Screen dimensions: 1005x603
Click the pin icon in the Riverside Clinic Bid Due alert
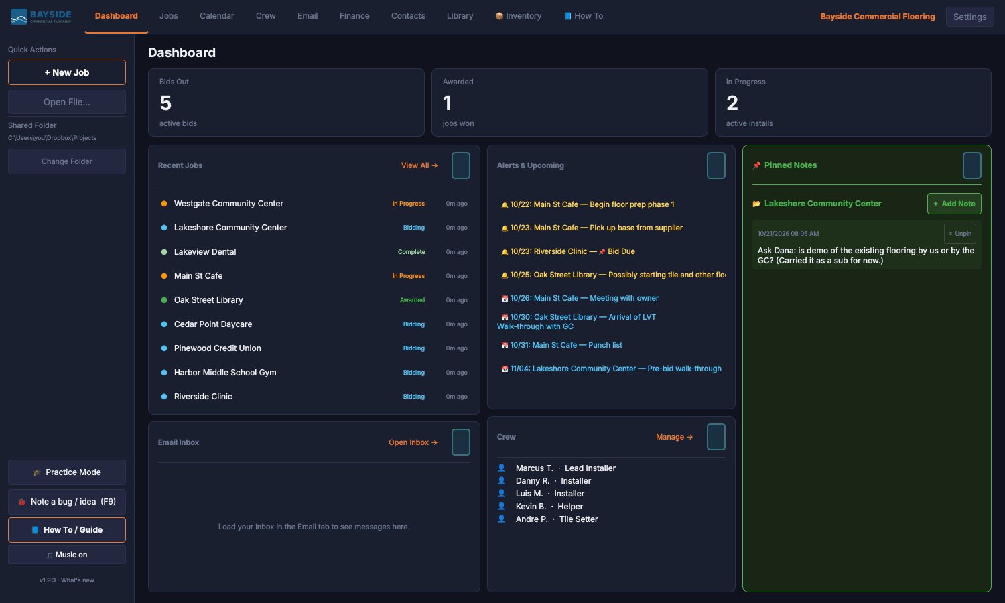click(x=602, y=252)
